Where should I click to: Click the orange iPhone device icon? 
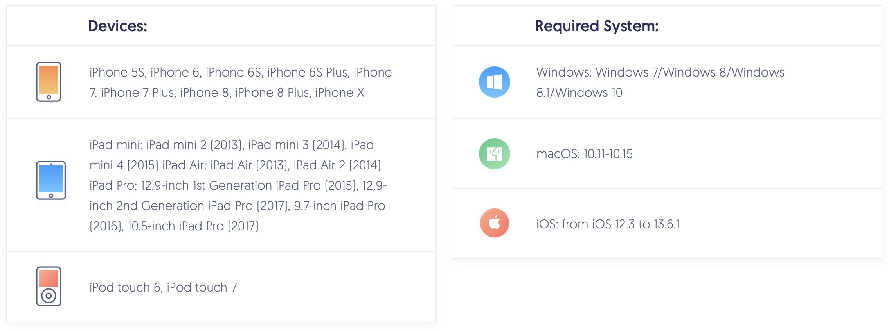49,82
